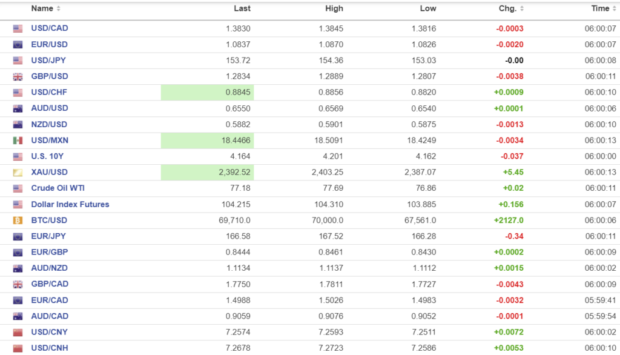Click the New Zealand flag beside NZD/USD
620x355 pixels.
coord(18,124)
